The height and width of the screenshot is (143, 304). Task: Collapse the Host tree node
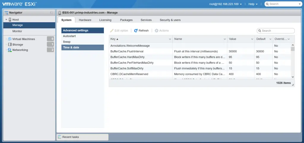point(7,20)
